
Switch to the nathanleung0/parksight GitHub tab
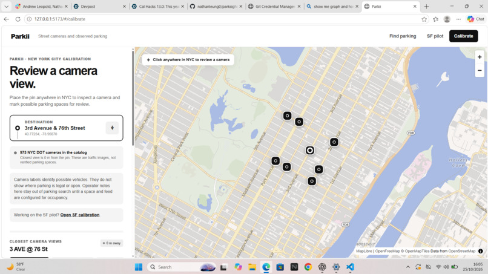[216, 6]
